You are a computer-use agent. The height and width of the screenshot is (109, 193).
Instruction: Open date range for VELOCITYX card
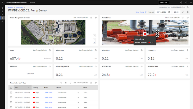coord(96,50)
